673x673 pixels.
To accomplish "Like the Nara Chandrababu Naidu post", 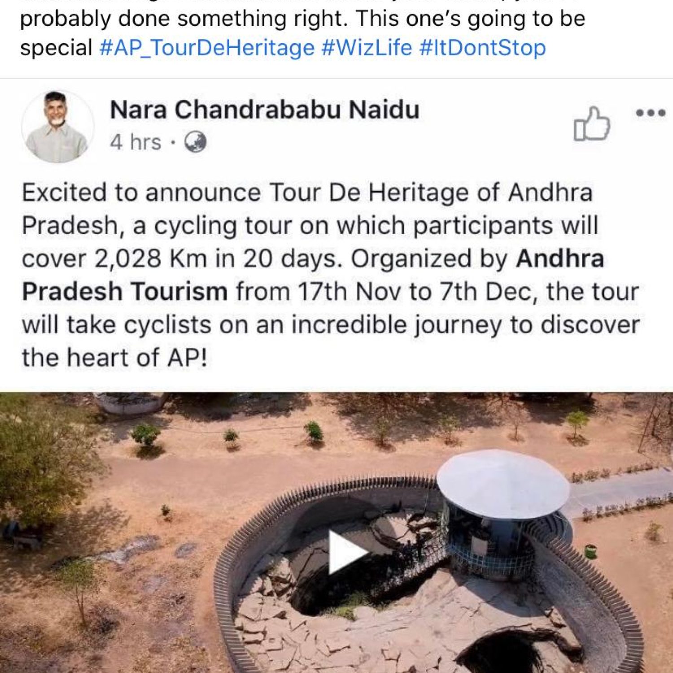I will (x=591, y=125).
